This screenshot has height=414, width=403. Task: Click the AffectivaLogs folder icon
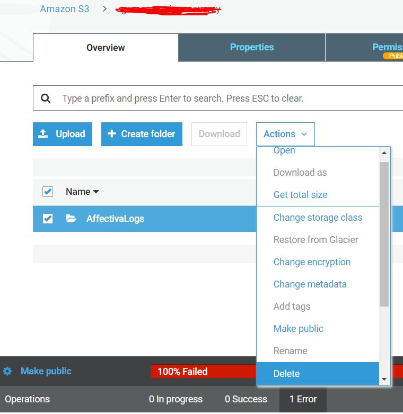tap(71, 219)
